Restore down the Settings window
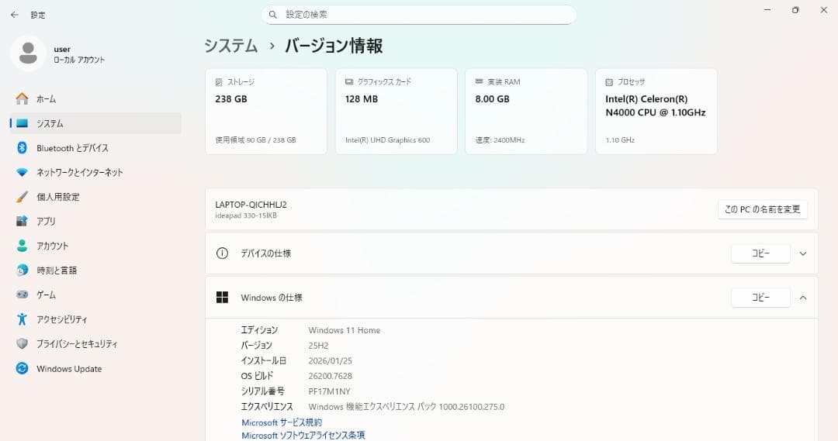 (x=795, y=10)
